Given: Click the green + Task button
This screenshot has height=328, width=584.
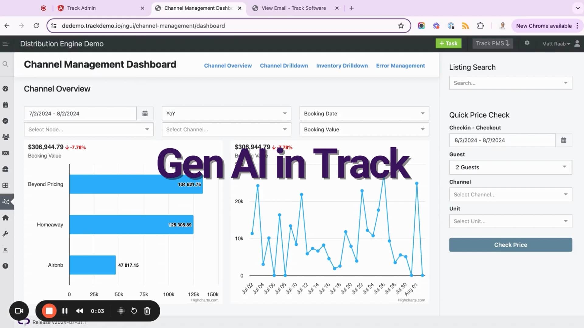Looking at the screenshot, I should click(x=448, y=43).
